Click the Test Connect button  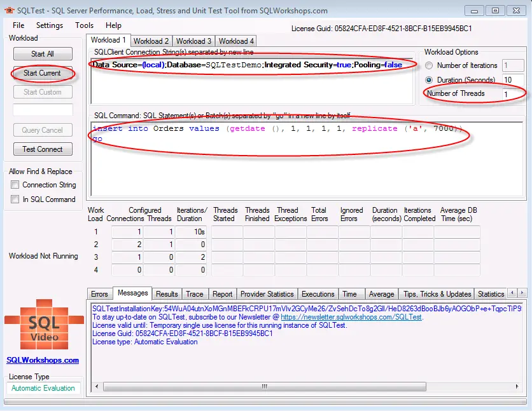(x=43, y=149)
